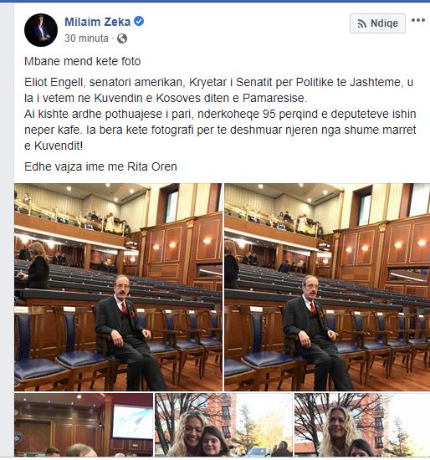Click the globe public audience icon
Screen dimensions: 430x460
click(122, 38)
